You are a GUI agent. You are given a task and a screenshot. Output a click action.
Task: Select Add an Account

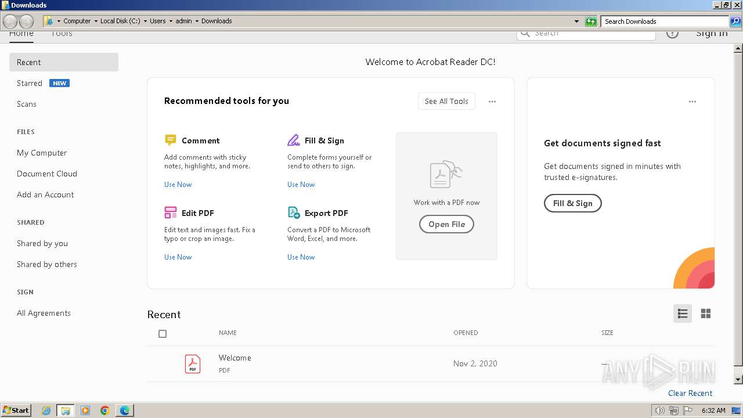click(x=45, y=194)
